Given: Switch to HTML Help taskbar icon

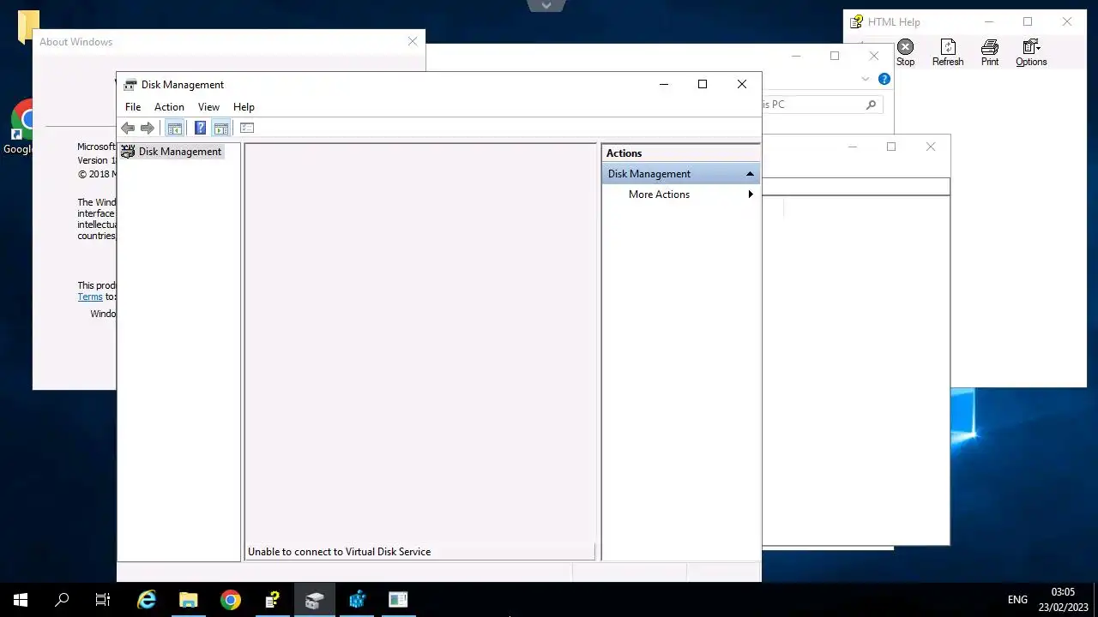Looking at the screenshot, I should 272,600.
